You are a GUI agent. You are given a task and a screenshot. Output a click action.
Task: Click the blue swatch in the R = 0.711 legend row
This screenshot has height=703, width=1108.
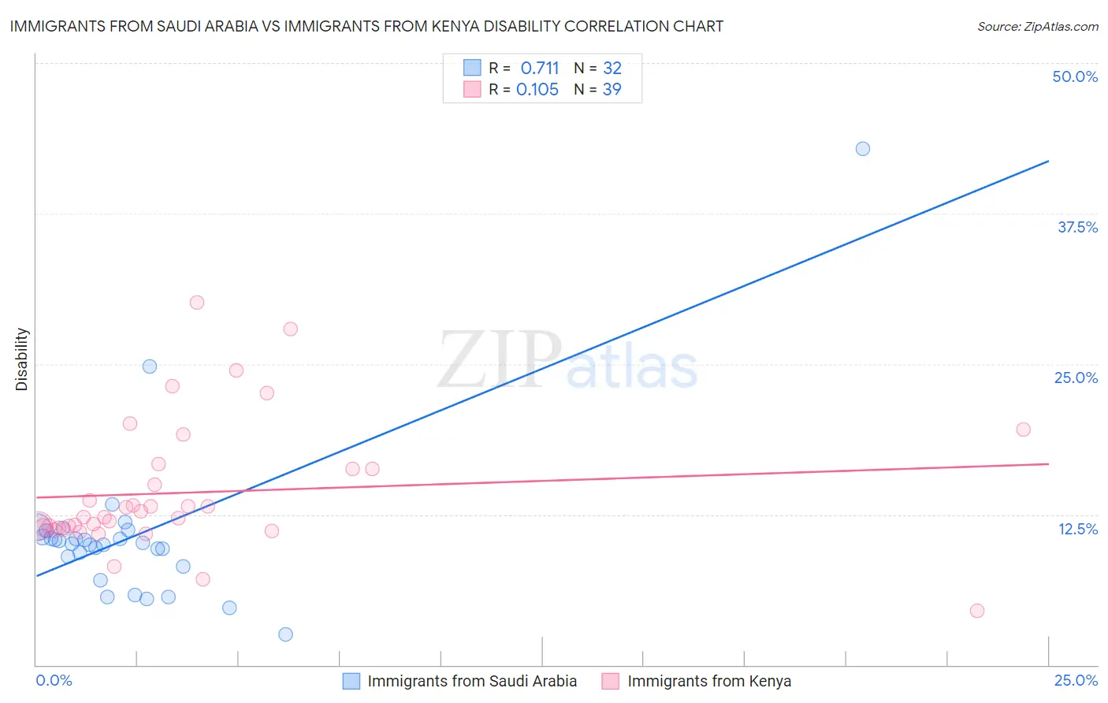click(x=472, y=68)
